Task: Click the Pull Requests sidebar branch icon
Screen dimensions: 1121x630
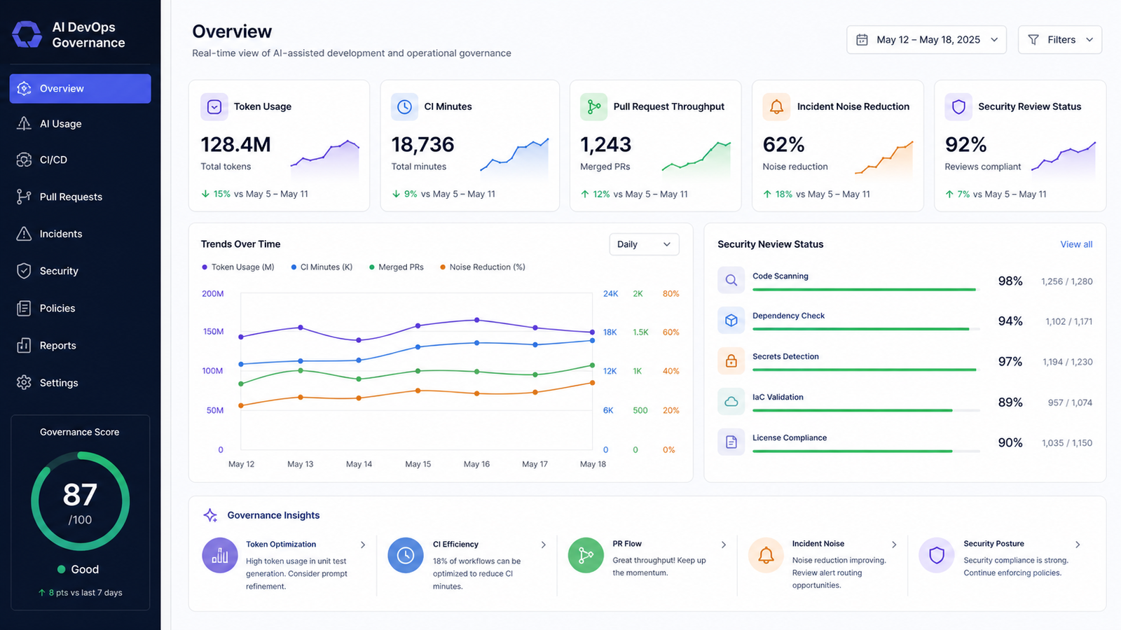Action: click(x=24, y=197)
